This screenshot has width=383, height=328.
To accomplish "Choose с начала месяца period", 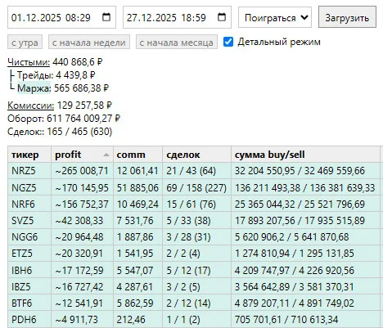I will pyautogui.click(x=177, y=42).
